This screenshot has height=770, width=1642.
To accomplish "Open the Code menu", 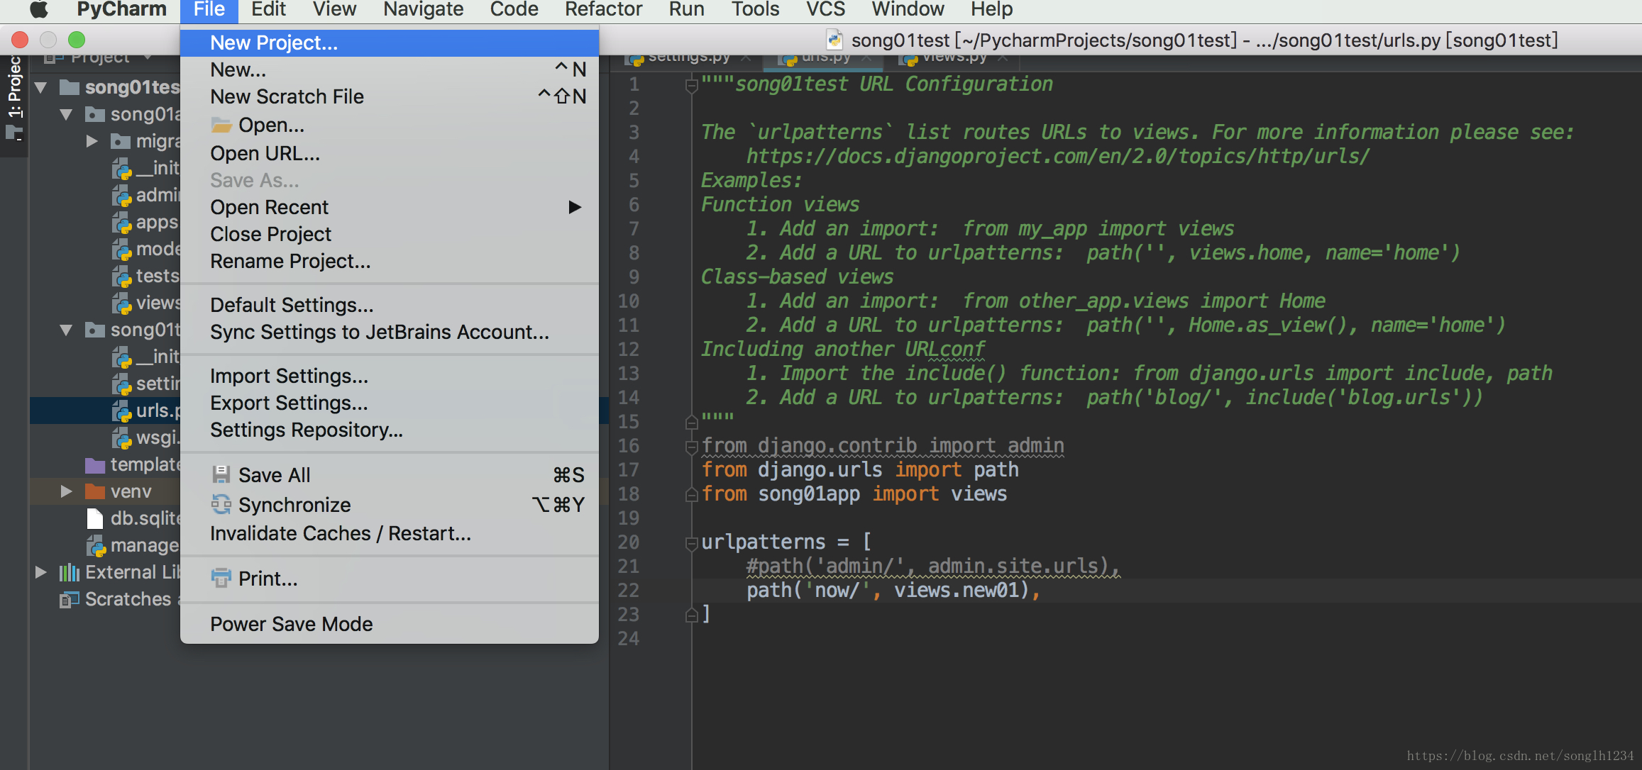I will point(514,9).
